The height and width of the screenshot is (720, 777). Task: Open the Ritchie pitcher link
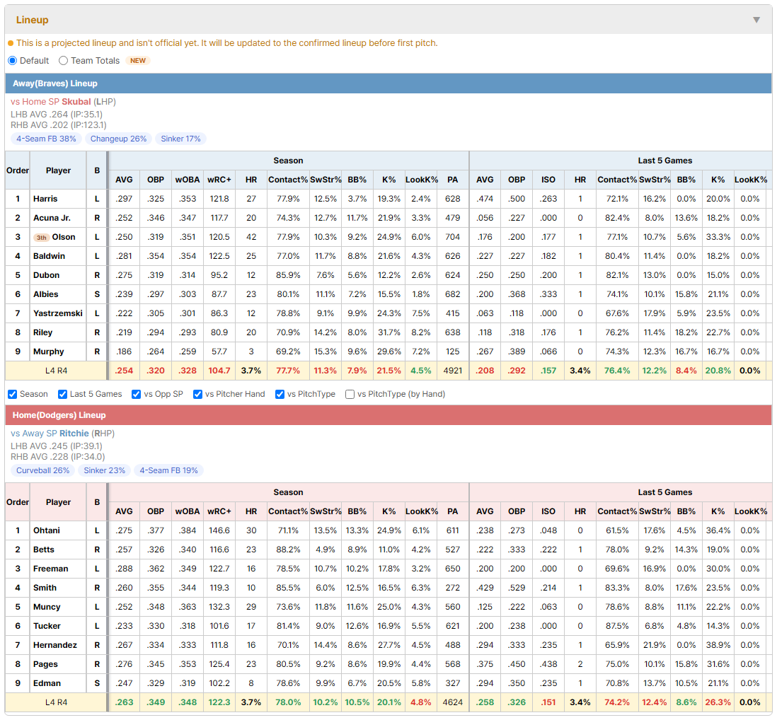pos(74,434)
